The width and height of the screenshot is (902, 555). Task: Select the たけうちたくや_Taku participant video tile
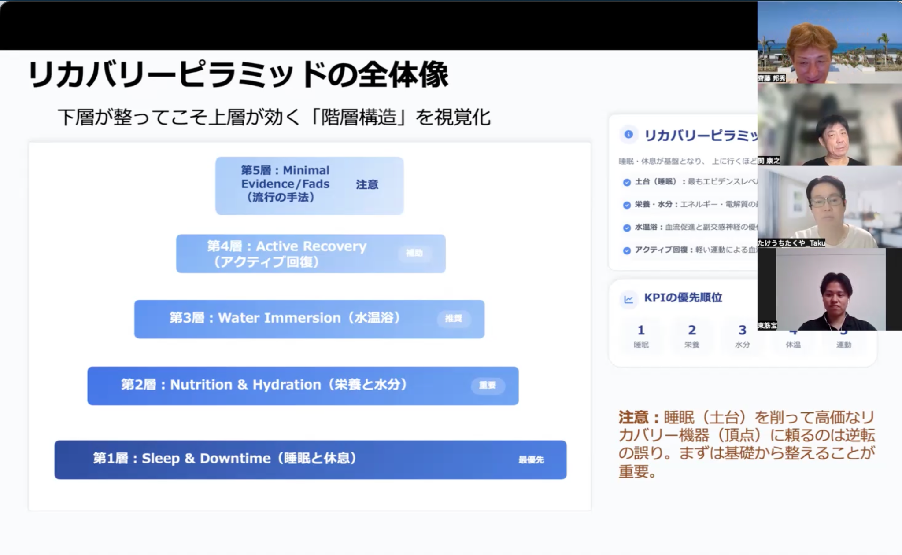pos(830,207)
